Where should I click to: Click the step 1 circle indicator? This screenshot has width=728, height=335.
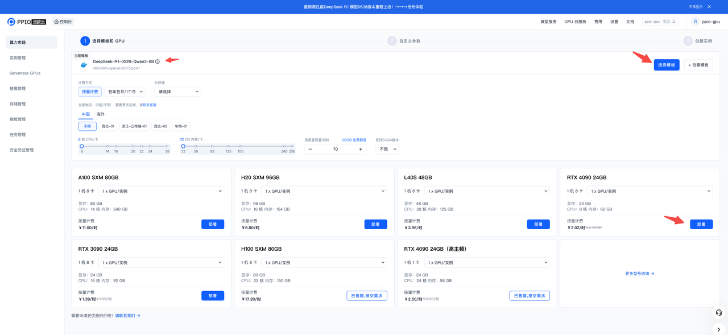coord(85,41)
